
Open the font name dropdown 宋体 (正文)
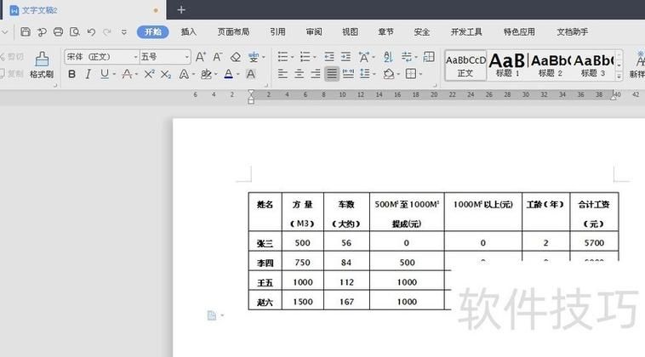[x=135, y=57]
